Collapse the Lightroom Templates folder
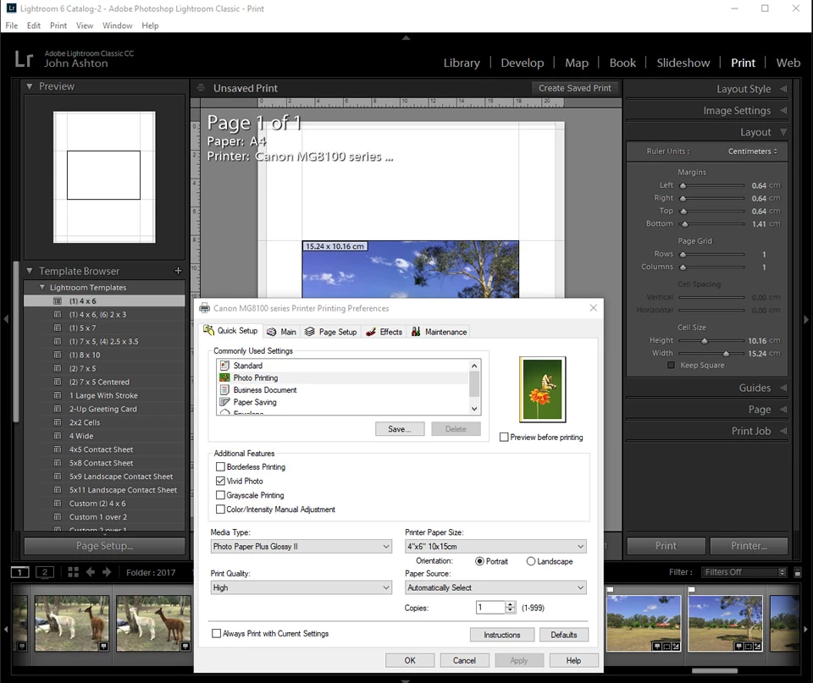 [x=42, y=287]
